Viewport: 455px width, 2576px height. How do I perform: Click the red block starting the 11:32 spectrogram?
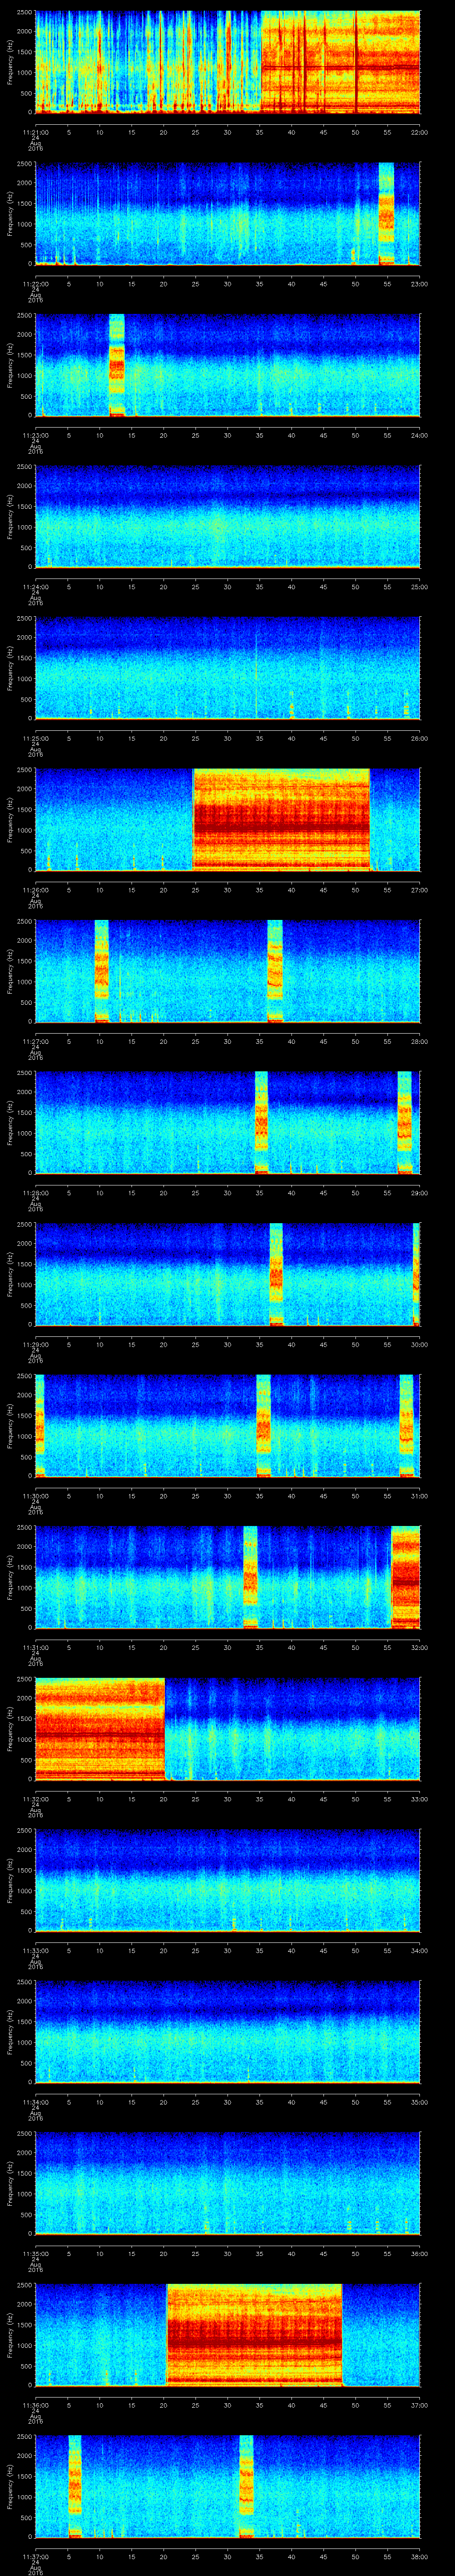(99, 1728)
